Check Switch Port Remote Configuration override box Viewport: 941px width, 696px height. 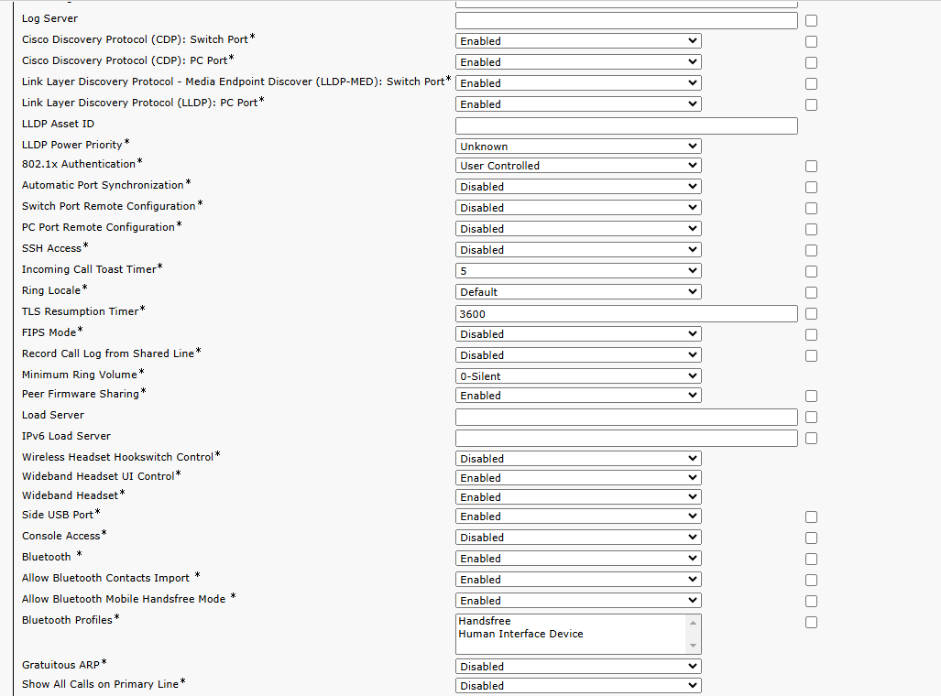point(812,208)
